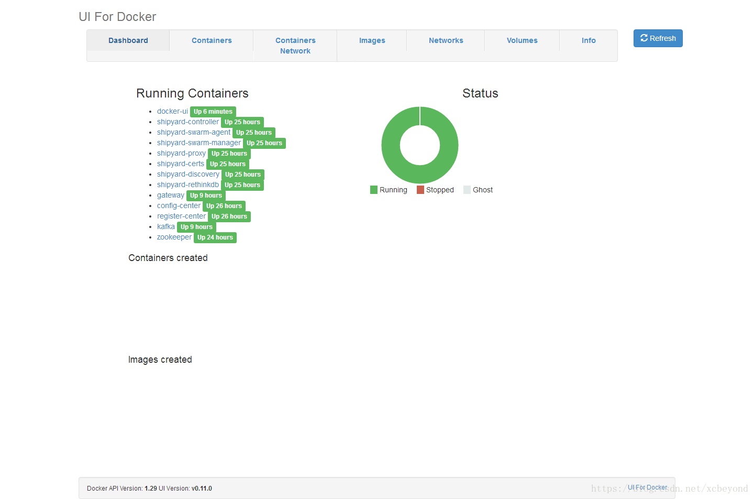Select the Info tab
The height and width of the screenshot is (499, 754).
589,40
